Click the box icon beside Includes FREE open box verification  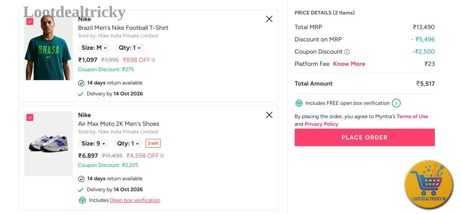pos(299,103)
